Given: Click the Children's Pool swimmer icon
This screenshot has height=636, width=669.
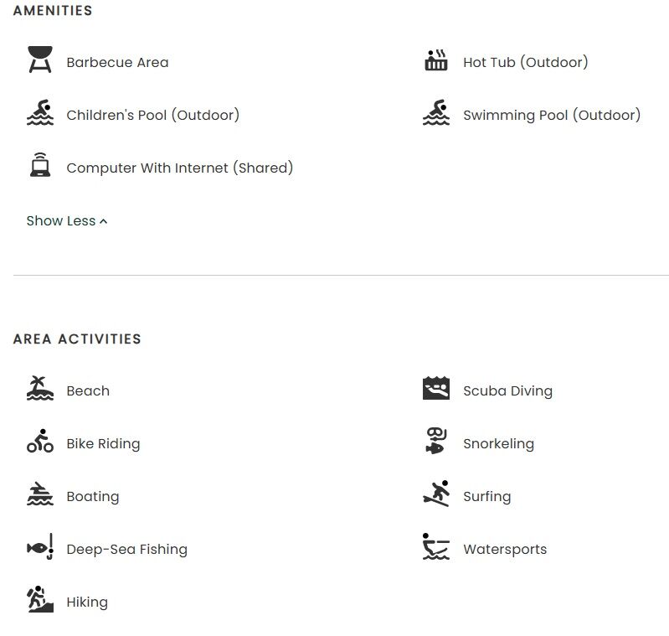Looking at the screenshot, I should 39,113.
